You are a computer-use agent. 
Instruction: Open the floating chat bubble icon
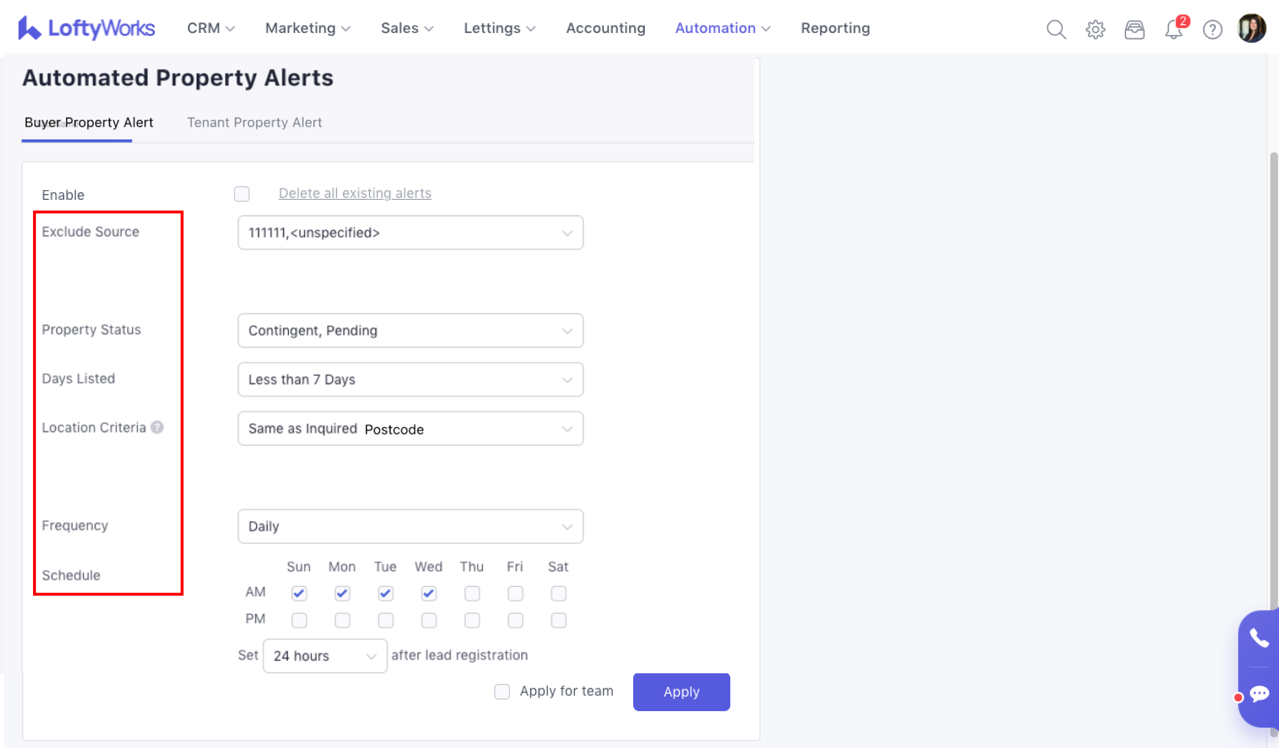[1259, 693]
